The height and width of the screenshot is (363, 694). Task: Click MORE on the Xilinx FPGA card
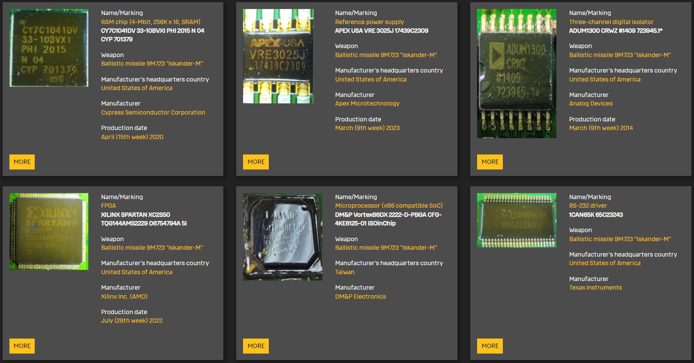click(22, 346)
